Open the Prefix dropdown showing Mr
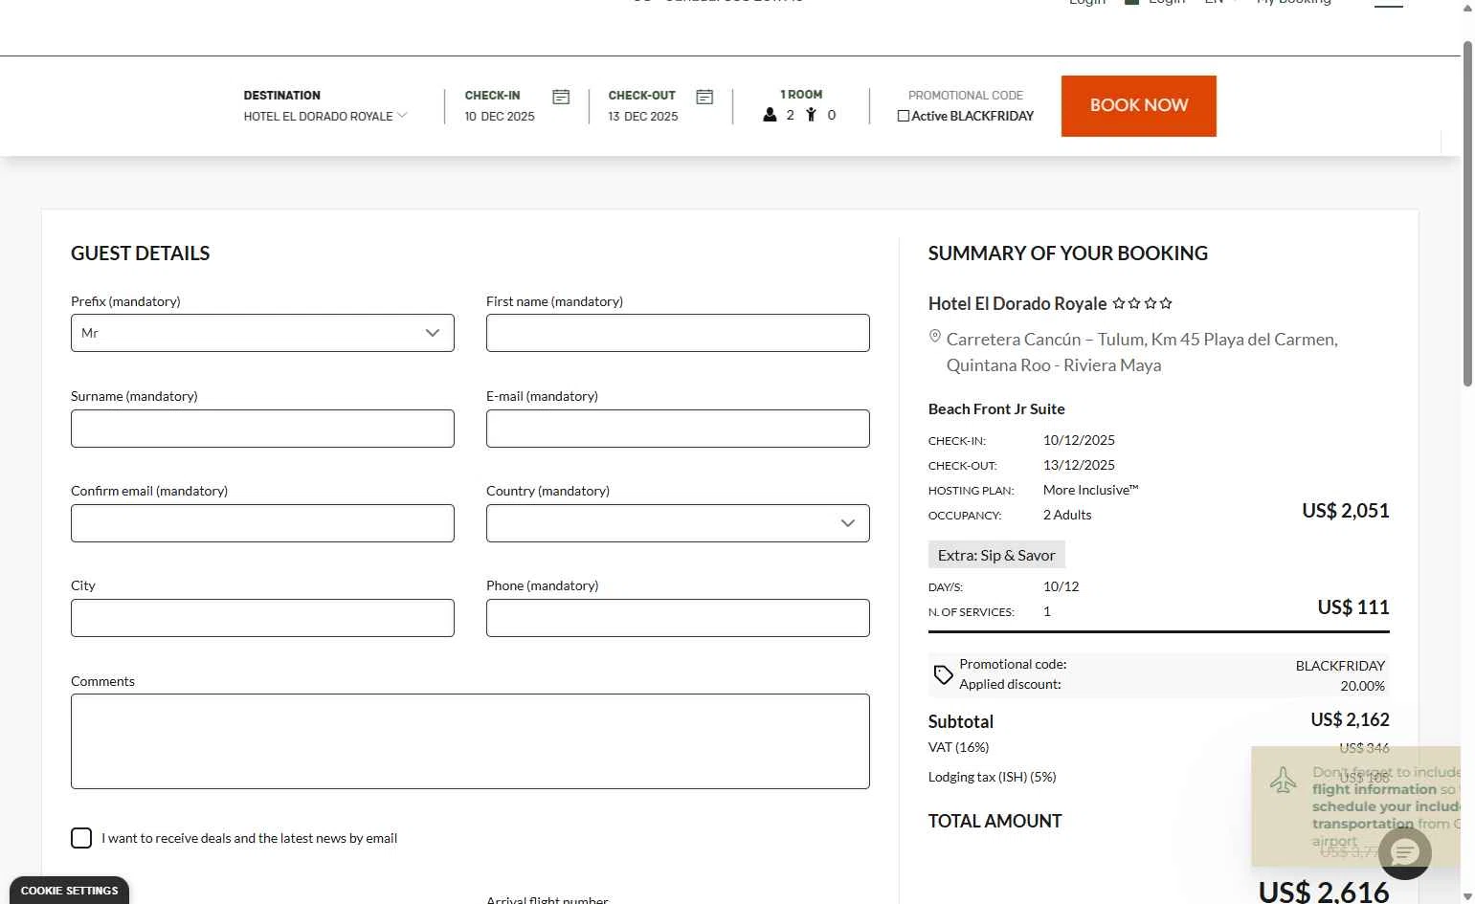Viewport: 1475px width, 904px height. pyautogui.click(x=262, y=333)
